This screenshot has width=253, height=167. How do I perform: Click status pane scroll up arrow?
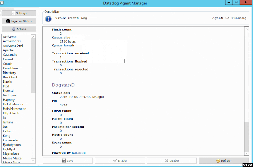[x=246, y=29]
